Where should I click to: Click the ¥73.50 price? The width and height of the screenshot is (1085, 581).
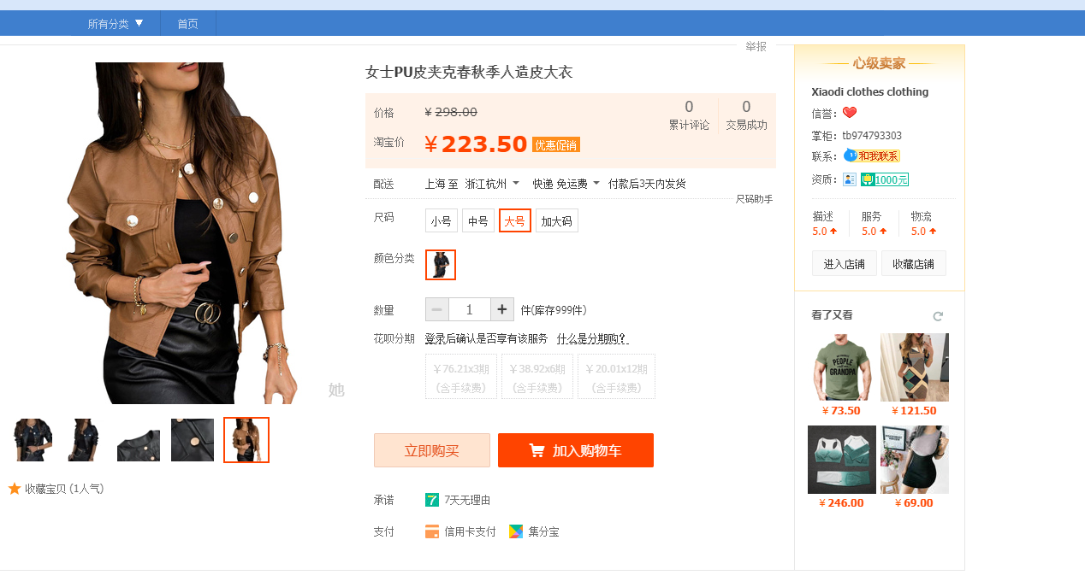(x=841, y=411)
